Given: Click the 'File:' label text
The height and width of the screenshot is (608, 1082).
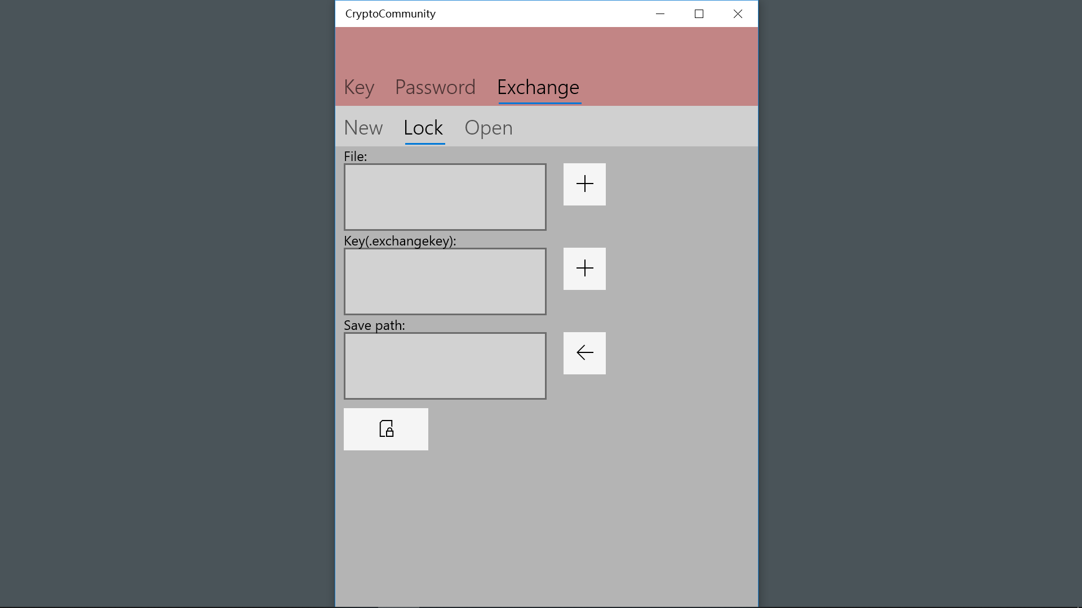Looking at the screenshot, I should pyautogui.click(x=355, y=157).
